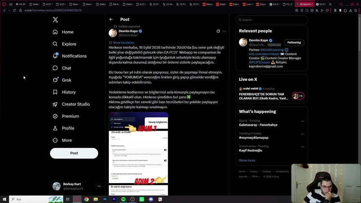Open the post's three-dot options menu
The width and height of the screenshot is (361, 203).
224,31
